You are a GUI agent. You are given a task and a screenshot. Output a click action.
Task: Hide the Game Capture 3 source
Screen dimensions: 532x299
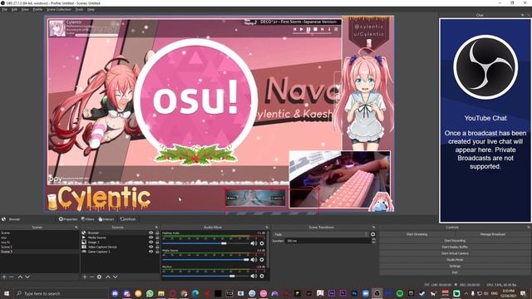coord(151,252)
